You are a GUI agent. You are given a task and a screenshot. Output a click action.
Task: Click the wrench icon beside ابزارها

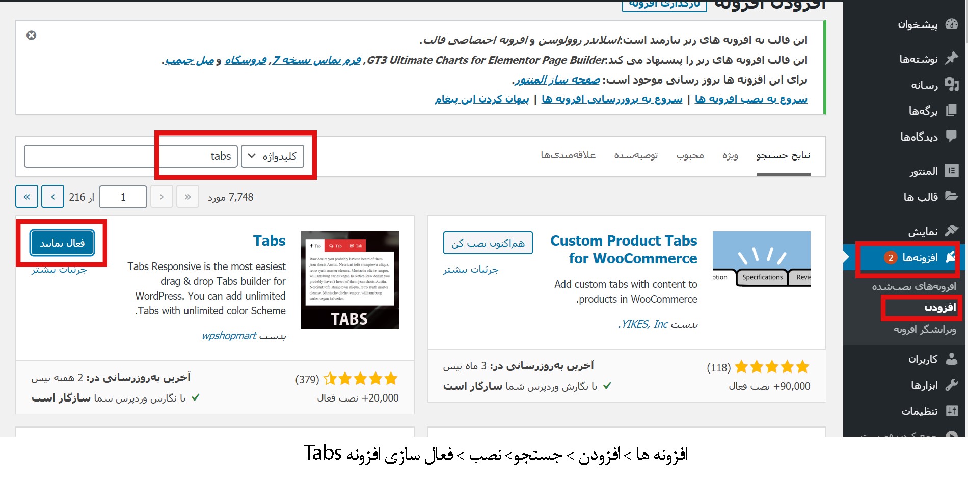pyautogui.click(x=951, y=384)
